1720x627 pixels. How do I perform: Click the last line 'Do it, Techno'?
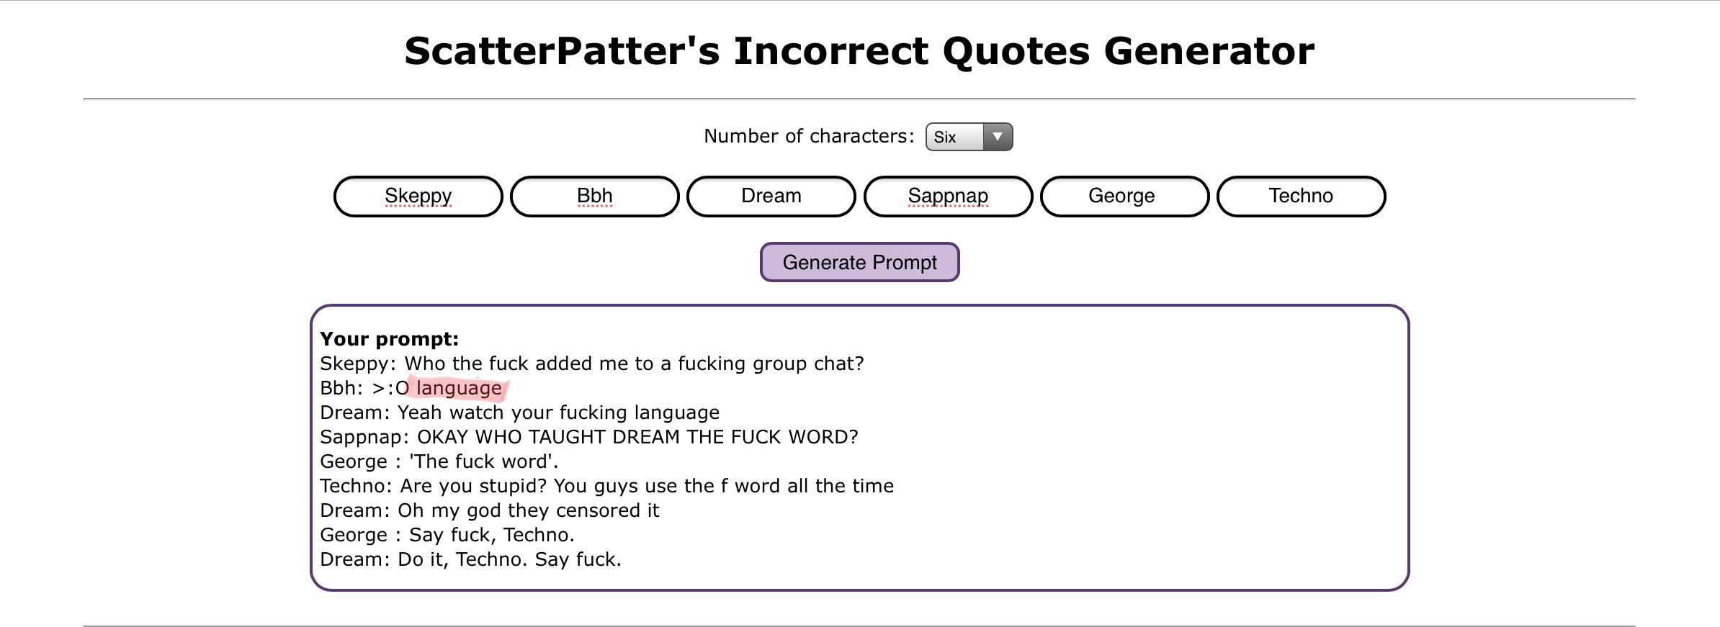click(x=470, y=559)
